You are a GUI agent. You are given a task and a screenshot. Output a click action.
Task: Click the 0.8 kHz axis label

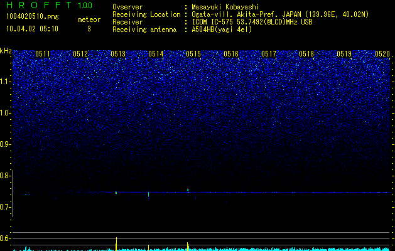(4, 176)
